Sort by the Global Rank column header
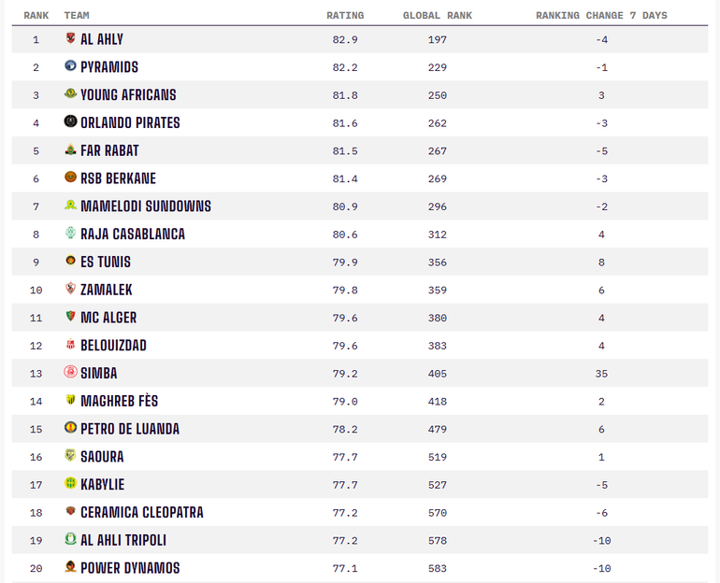 [438, 15]
